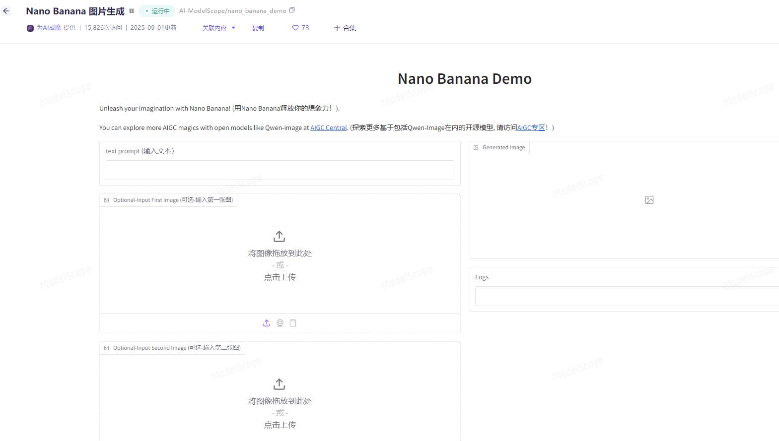Viewport: 779px width, 441px height.
Task: Click image icon on First Image label
Action: 106,200
